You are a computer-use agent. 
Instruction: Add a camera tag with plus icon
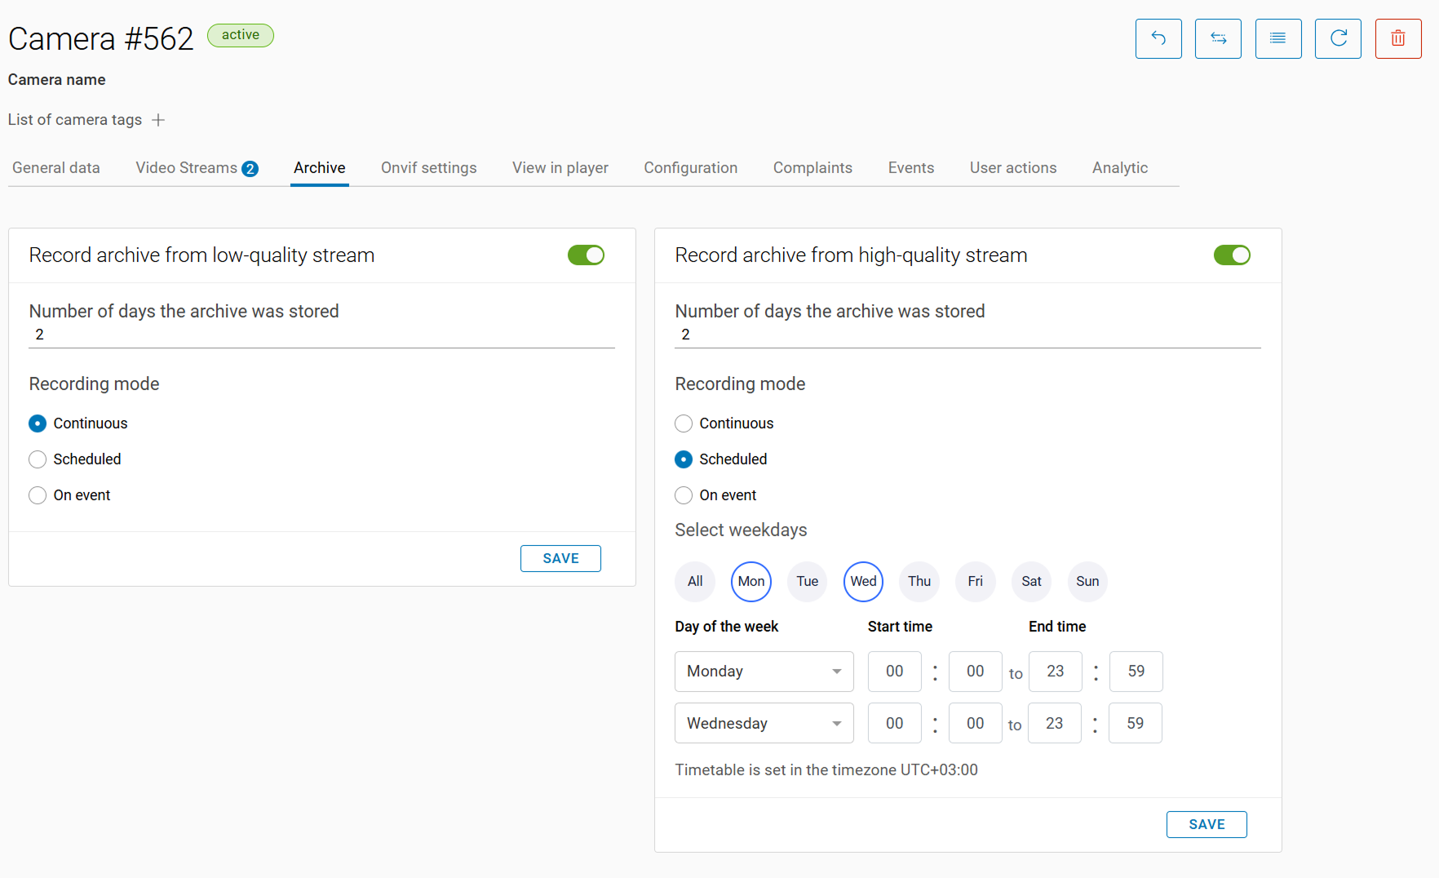coord(159,120)
